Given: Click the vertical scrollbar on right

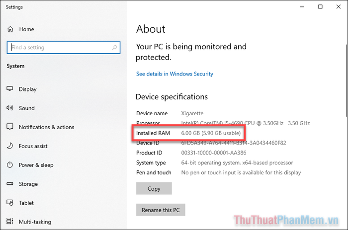Looking at the screenshot, I should coord(347,80).
